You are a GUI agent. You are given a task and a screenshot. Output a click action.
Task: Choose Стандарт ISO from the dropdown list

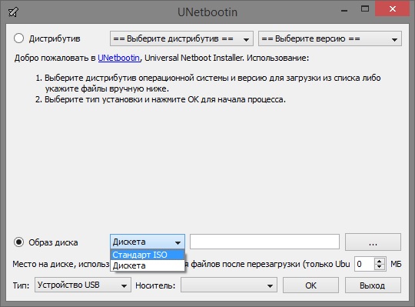tap(148, 255)
